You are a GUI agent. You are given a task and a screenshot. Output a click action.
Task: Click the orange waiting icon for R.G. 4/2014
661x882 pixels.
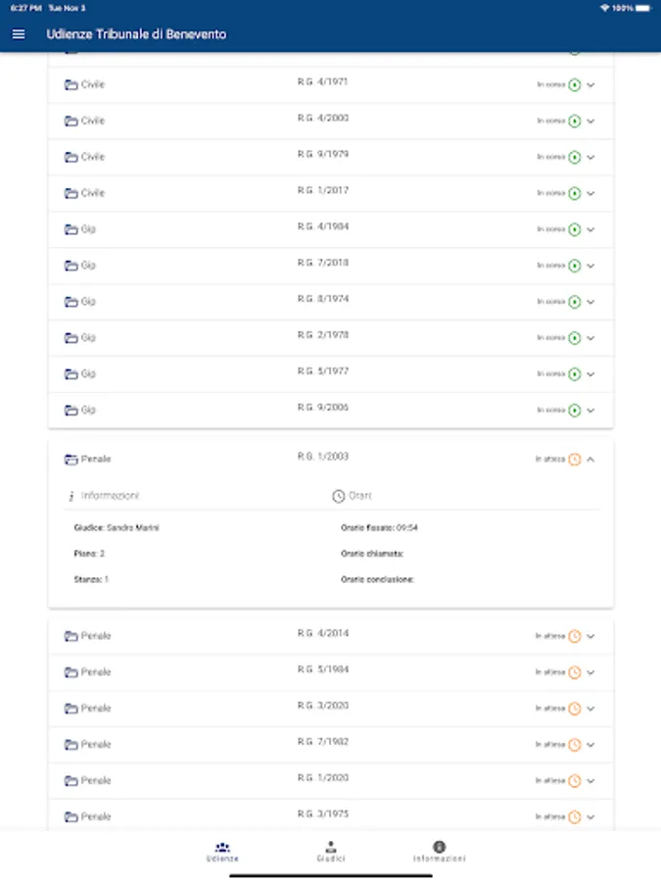pos(575,636)
